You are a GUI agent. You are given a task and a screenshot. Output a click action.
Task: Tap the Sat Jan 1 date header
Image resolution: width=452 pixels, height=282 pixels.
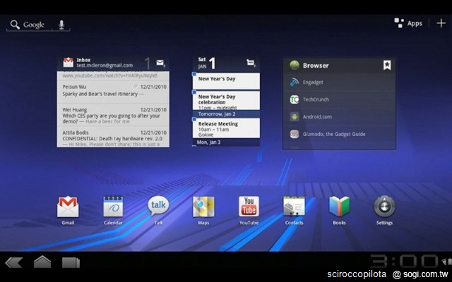207,63
